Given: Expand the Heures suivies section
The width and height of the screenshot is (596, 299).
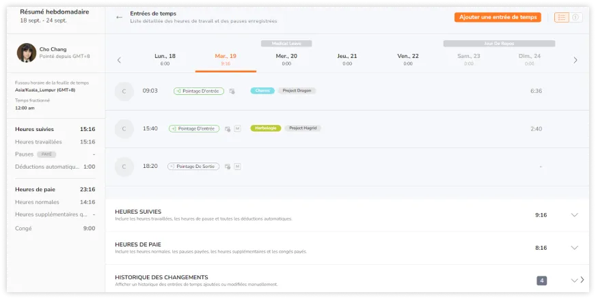Looking at the screenshot, I should [x=574, y=215].
